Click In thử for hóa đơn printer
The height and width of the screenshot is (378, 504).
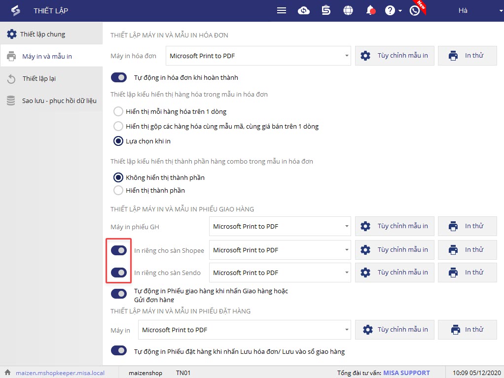click(x=468, y=56)
